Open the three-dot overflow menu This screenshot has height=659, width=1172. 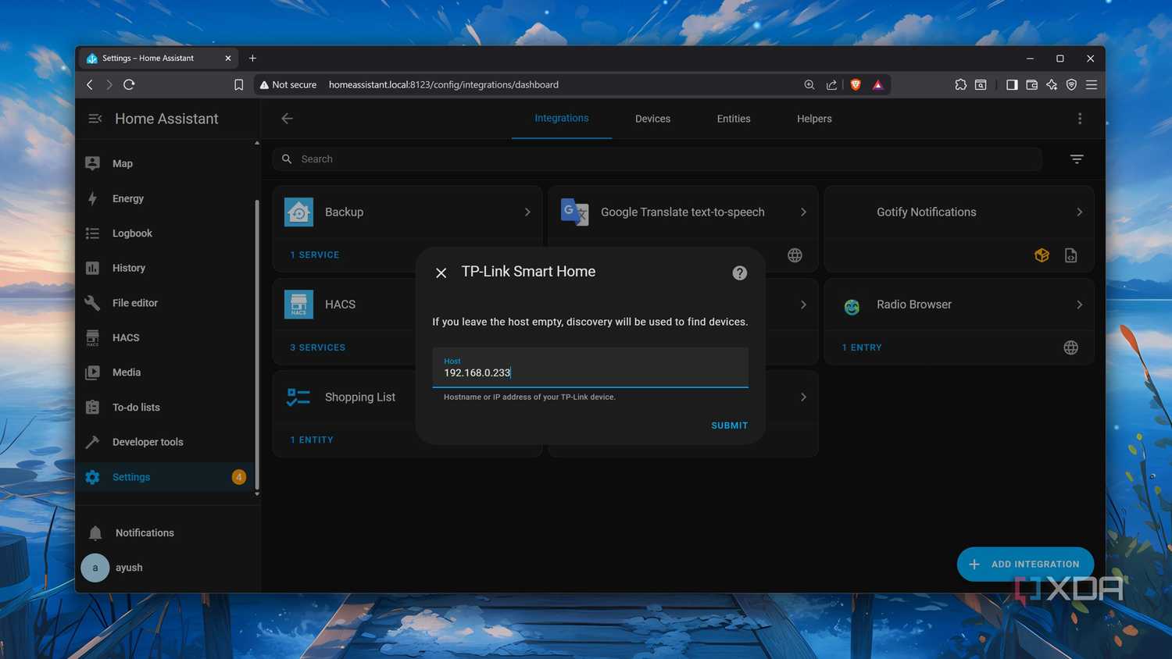[1080, 119]
